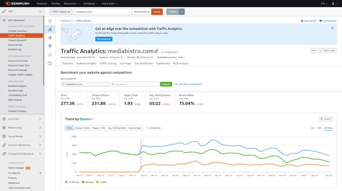Click the Export chart button
The height and width of the screenshot is (191, 342).
click(x=326, y=119)
